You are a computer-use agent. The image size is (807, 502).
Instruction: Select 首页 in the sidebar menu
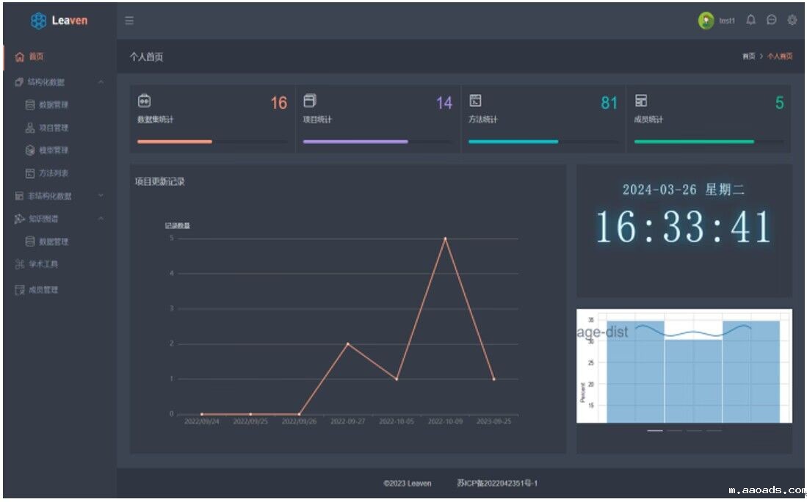click(36, 57)
